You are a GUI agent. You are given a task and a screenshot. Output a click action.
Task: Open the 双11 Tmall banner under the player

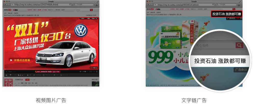click(48, 72)
